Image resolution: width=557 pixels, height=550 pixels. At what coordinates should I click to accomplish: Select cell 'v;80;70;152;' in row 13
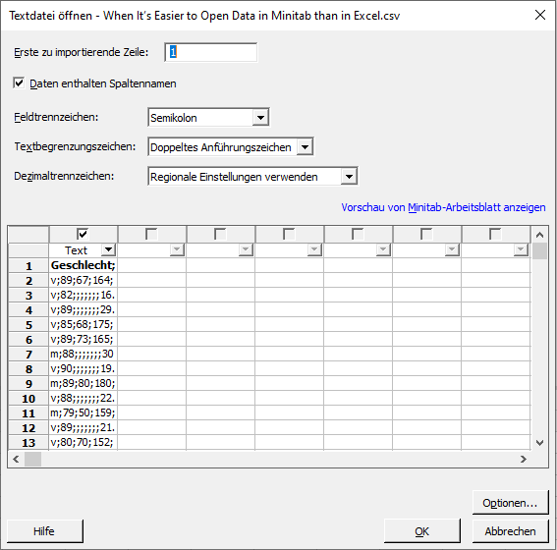point(83,442)
